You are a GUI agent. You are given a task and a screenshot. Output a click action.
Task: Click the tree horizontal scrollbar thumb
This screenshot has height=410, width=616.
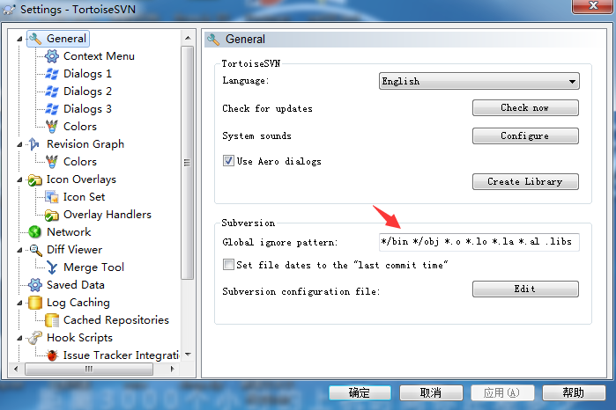point(89,369)
